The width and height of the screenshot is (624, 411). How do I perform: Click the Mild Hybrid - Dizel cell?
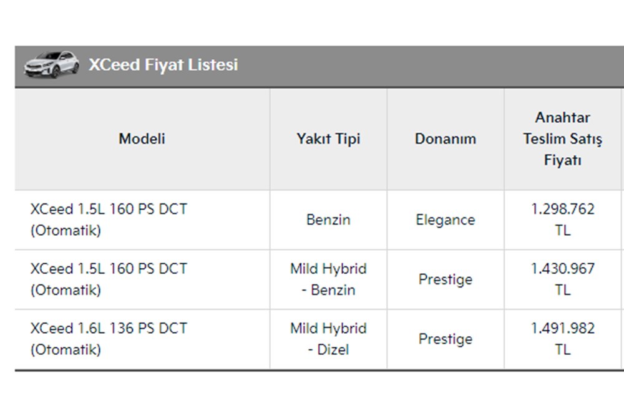tap(328, 339)
